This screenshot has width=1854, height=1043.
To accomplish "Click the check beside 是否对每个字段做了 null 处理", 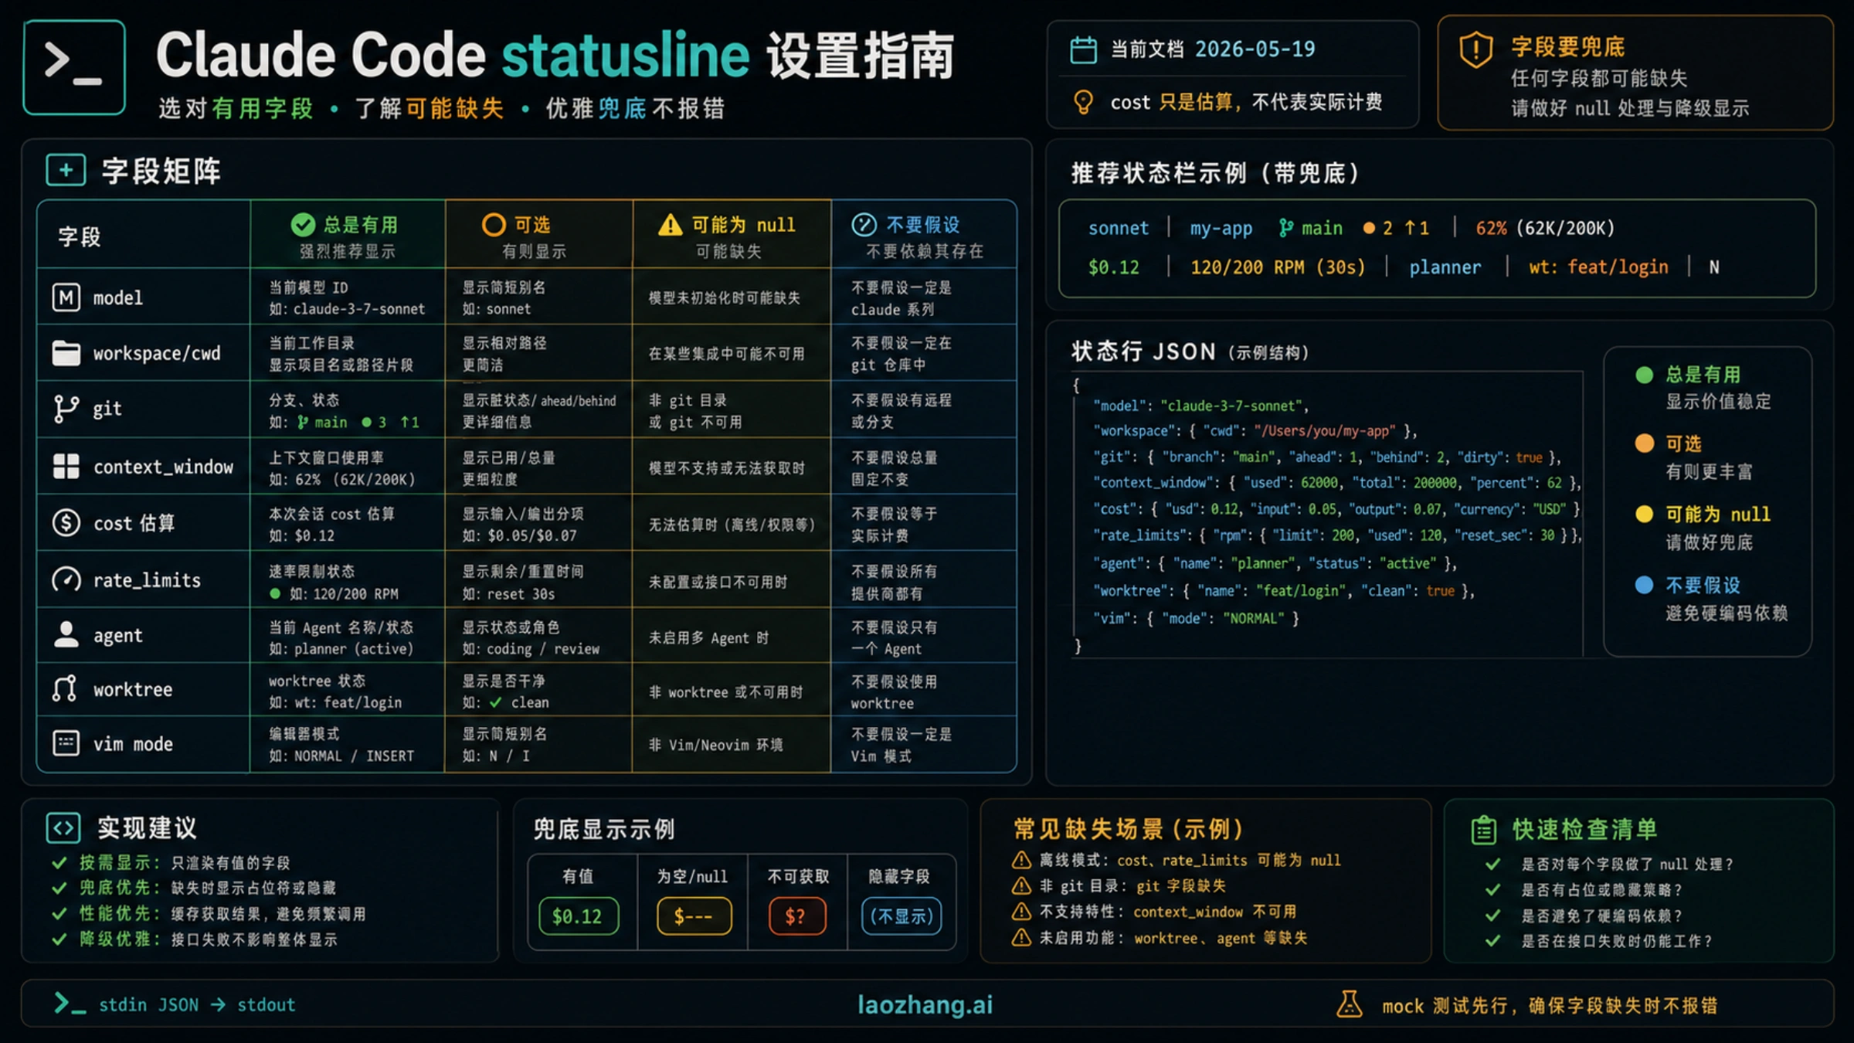I will coord(1492,864).
